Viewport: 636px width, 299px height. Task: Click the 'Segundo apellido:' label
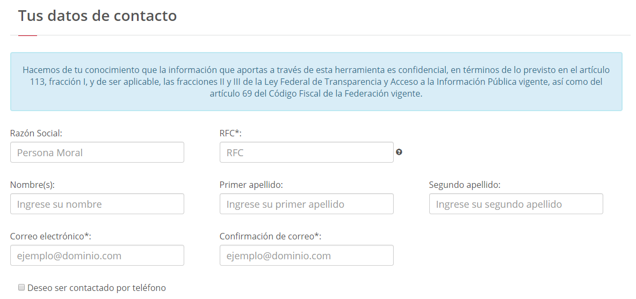pyautogui.click(x=465, y=185)
